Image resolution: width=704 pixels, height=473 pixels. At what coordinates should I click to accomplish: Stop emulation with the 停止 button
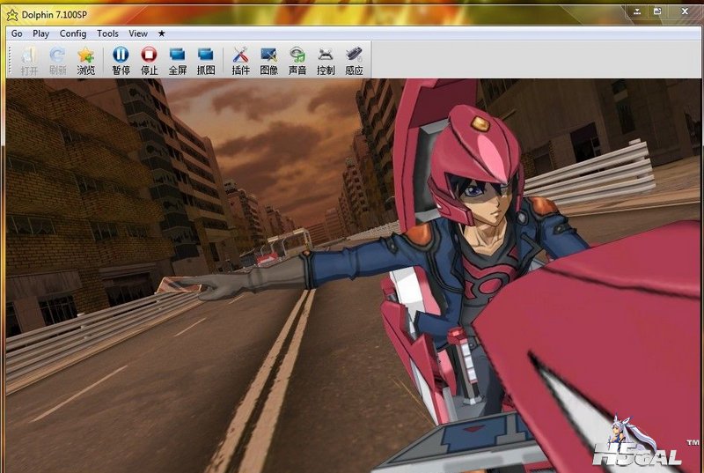pos(149,60)
